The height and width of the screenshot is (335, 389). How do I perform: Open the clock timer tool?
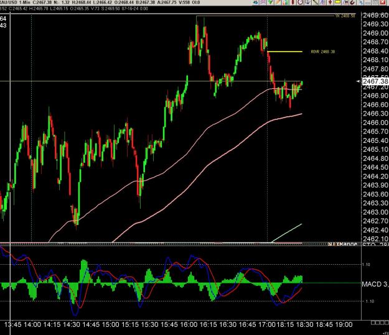coord(301,2)
